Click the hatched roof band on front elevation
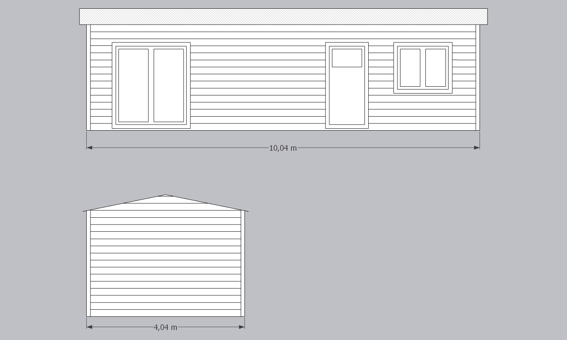The width and height of the screenshot is (567, 340). (283, 17)
